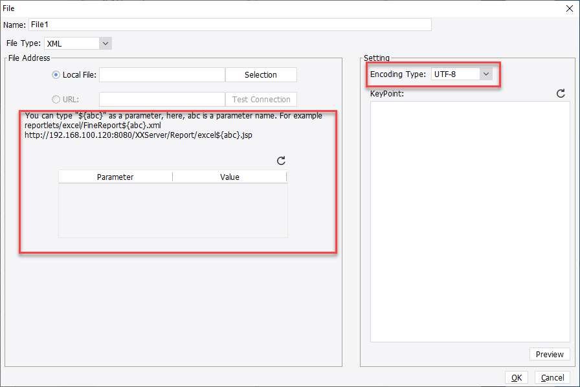This screenshot has width=580, height=387.
Task: Click Cancel to discard changes
Action: pyautogui.click(x=552, y=377)
